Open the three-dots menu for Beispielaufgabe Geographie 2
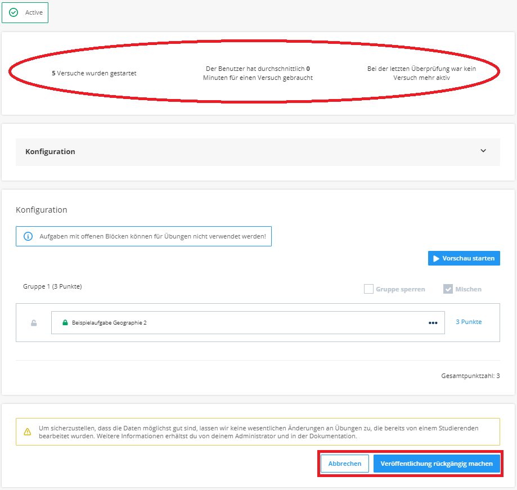The height and width of the screenshot is (490, 517). coord(433,323)
